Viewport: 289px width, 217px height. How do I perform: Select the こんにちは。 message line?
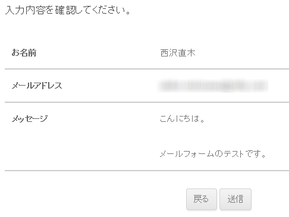(x=182, y=119)
